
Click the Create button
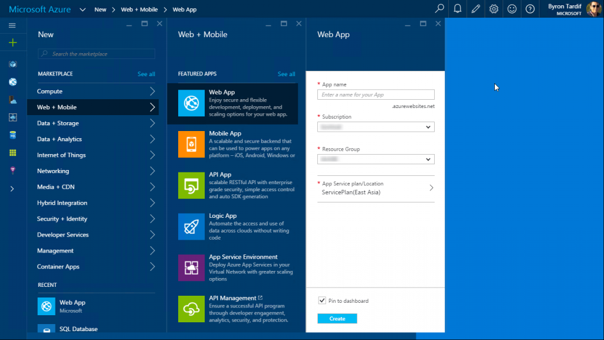coord(337,318)
